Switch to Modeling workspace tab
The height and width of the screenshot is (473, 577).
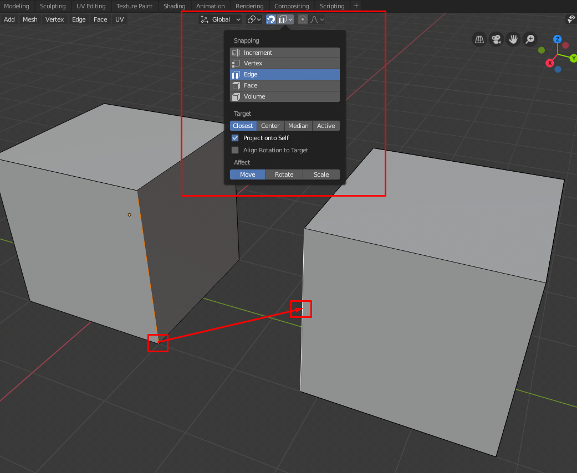tap(17, 6)
